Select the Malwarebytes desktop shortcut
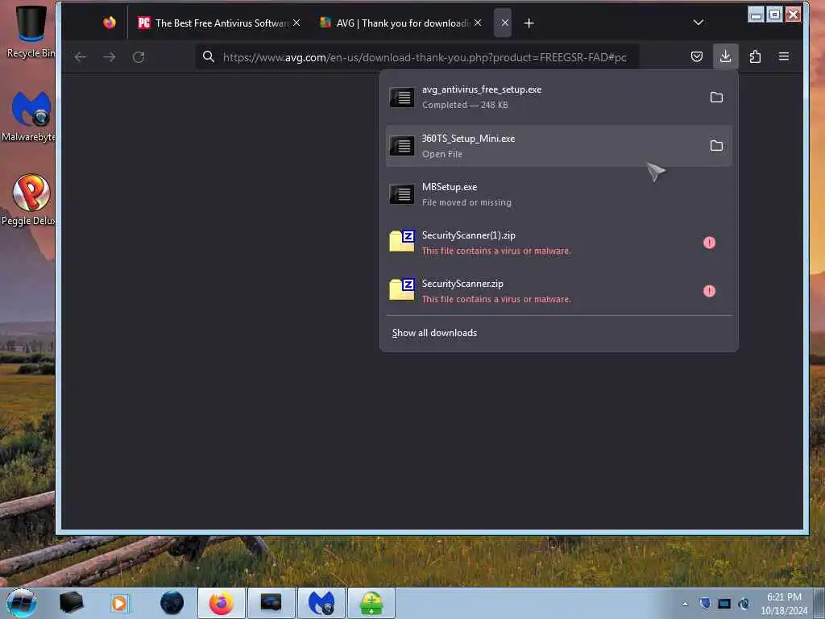This screenshot has height=619, width=825. pyautogui.click(x=30, y=117)
